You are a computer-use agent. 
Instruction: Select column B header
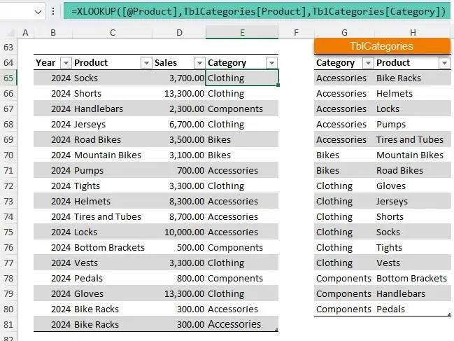53,32
